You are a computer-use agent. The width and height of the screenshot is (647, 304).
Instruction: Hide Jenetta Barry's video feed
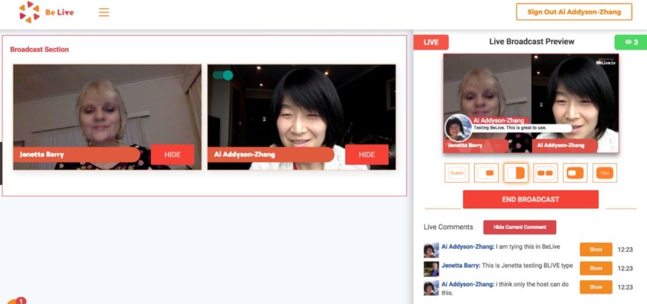click(172, 155)
